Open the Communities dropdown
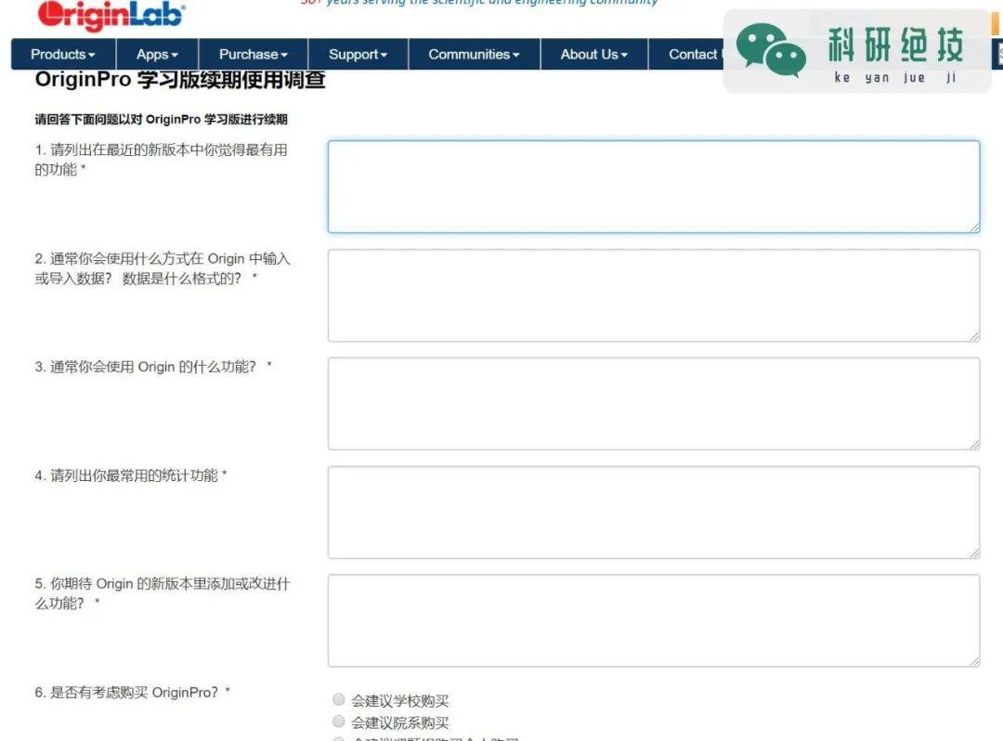The image size is (1003, 741). click(473, 55)
